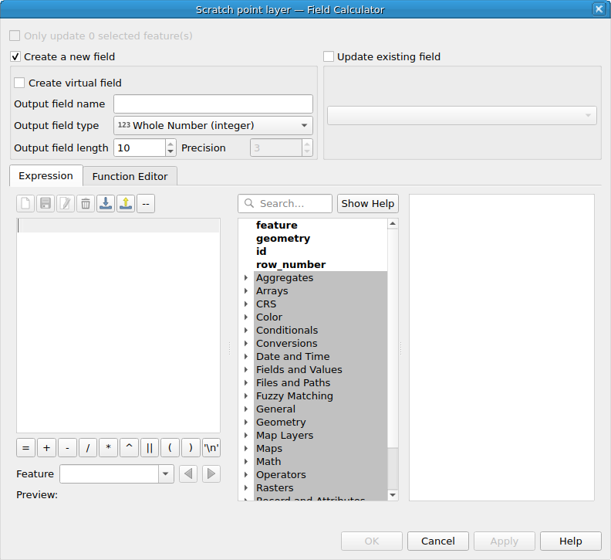This screenshot has width=611, height=560.
Task: Click the Import user expressions icon
Action: (x=106, y=203)
